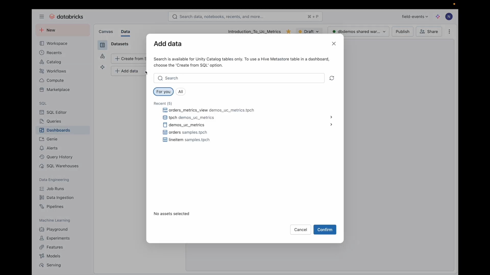490x275 pixels.
Task: Select the Datasets list panel icon
Action: coord(102,45)
